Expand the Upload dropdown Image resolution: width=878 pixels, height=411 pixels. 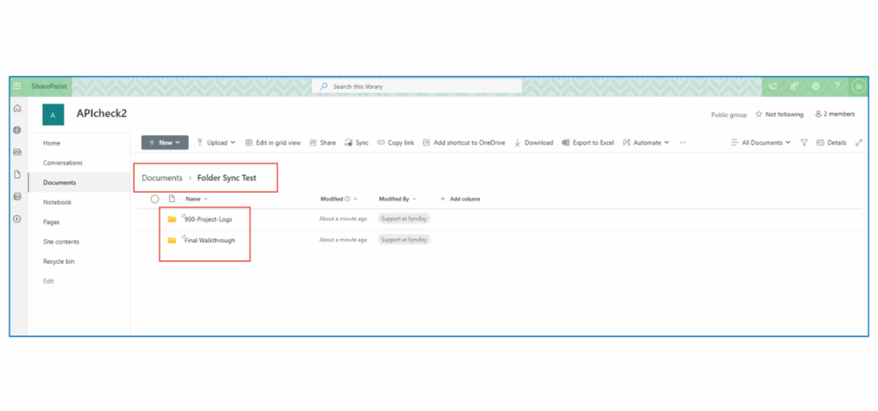(x=216, y=143)
